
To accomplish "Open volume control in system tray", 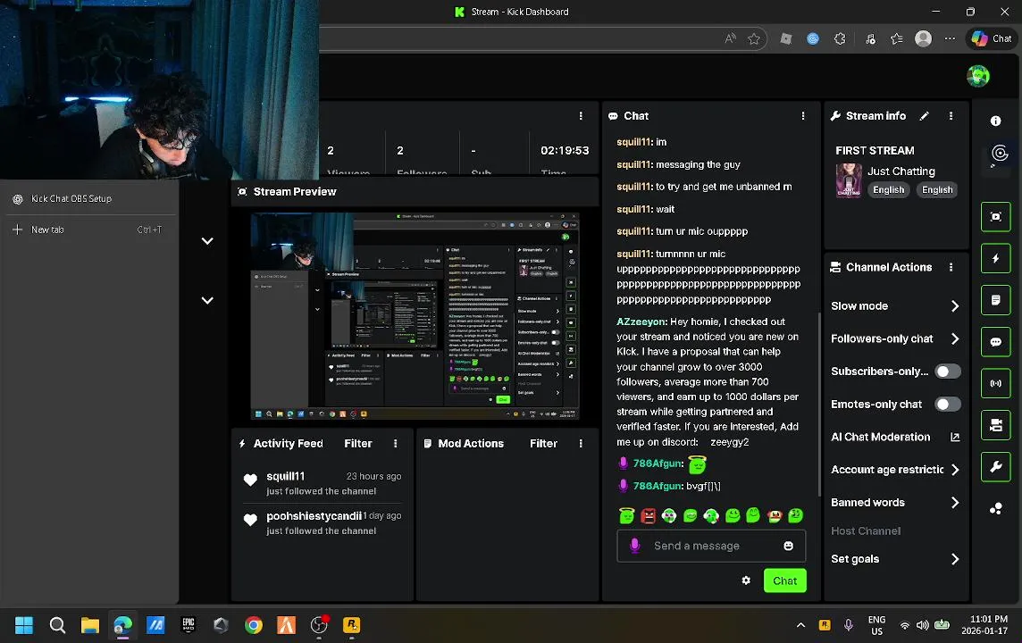I will click(922, 625).
